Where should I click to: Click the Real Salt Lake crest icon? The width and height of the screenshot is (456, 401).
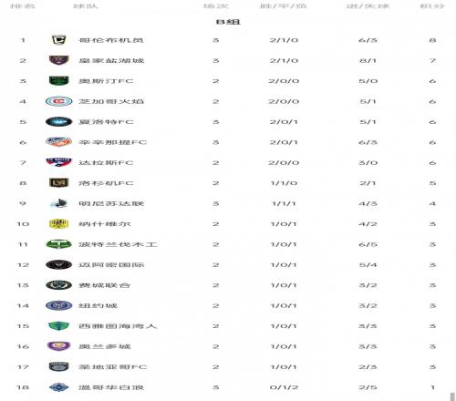point(58,60)
